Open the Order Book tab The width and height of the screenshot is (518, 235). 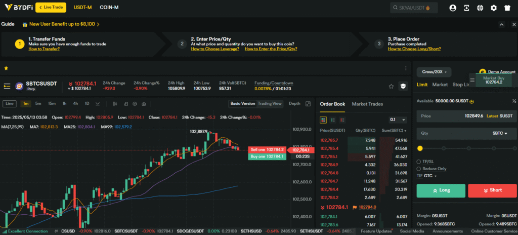click(x=332, y=104)
